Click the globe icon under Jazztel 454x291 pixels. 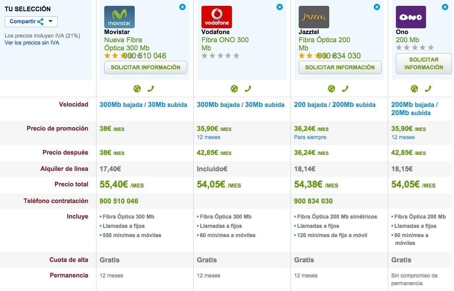coord(331,89)
